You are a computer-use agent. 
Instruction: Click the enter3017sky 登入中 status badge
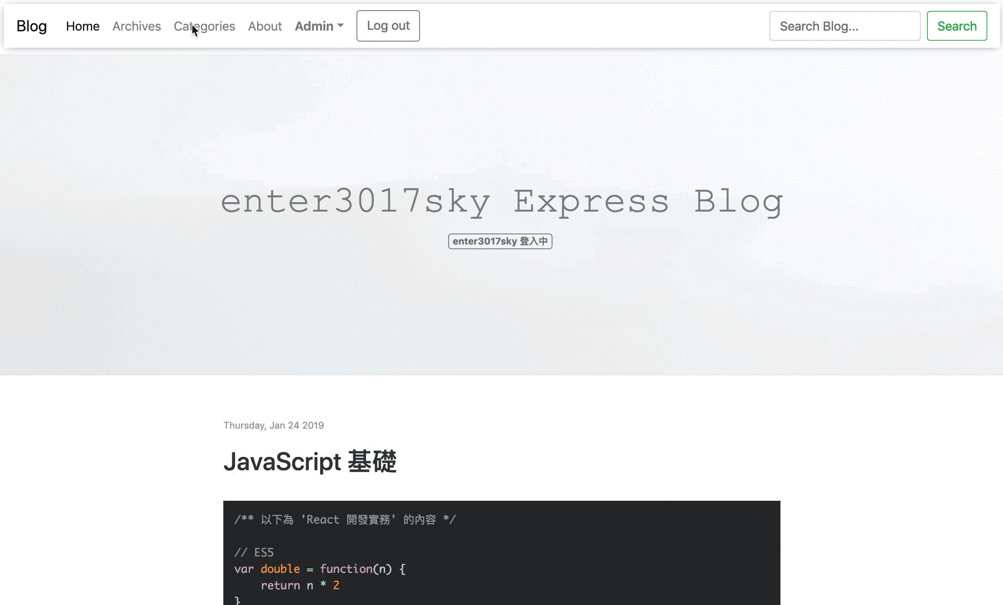(500, 241)
